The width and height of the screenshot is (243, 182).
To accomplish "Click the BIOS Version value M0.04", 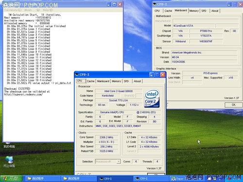I will pyautogui.click(x=204, y=57).
